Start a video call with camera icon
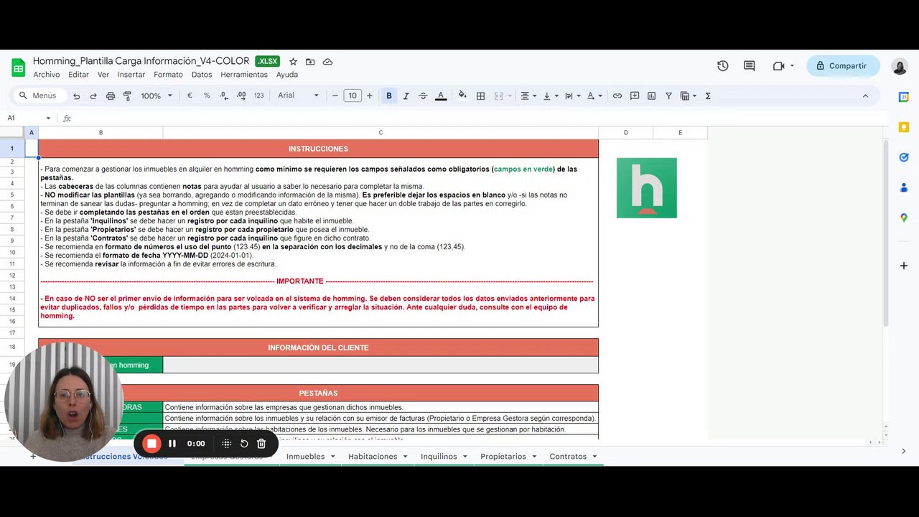The image size is (919, 517). [779, 66]
